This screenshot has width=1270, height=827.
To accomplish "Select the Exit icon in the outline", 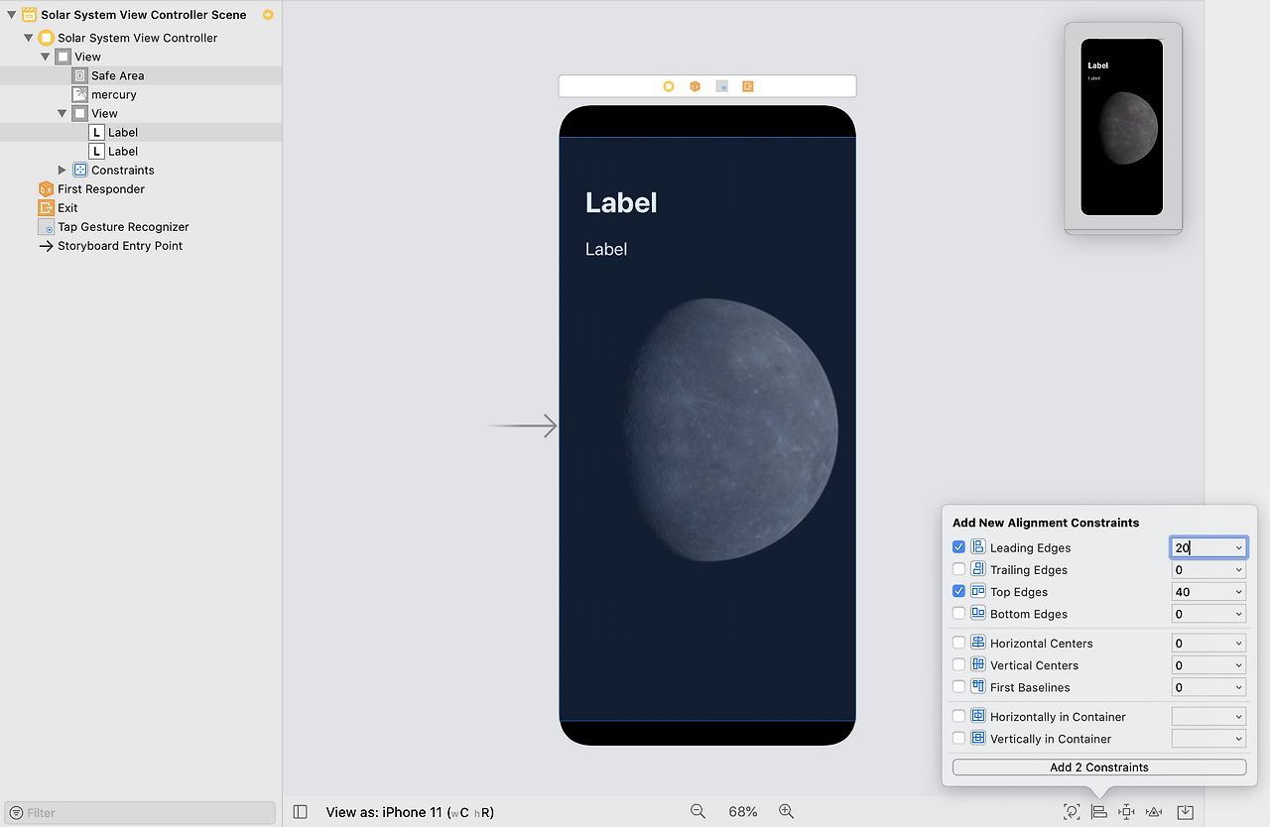I will click(46, 207).
